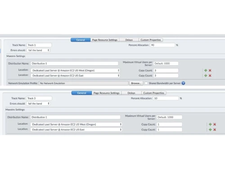Image resolution: width=225 pixels, height=169 pixels.
Task: Click Track Name field containing Track 1
Action: (39, 45)
